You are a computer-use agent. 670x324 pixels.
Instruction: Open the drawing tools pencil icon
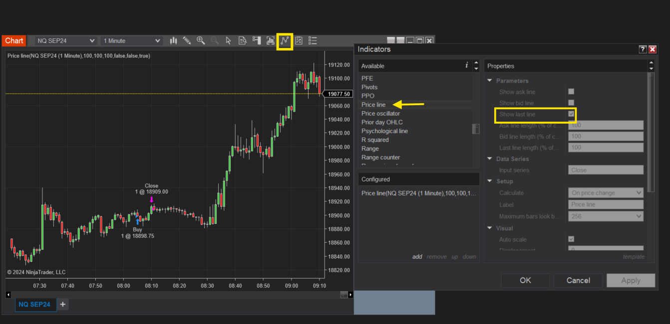tap(187, 41)
